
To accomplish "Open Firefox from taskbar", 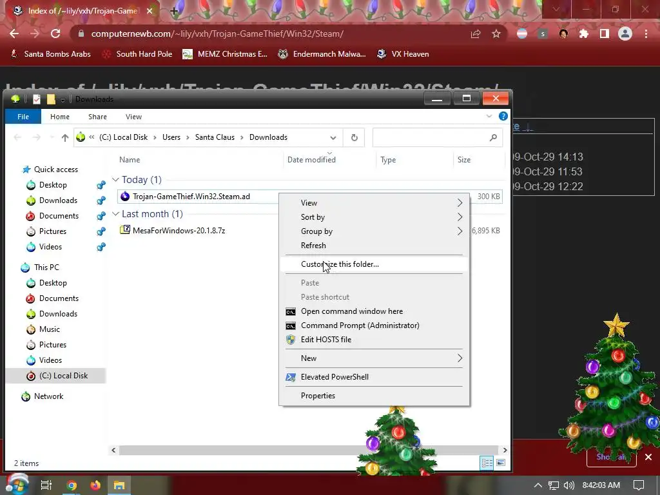I will click(95, 485).
